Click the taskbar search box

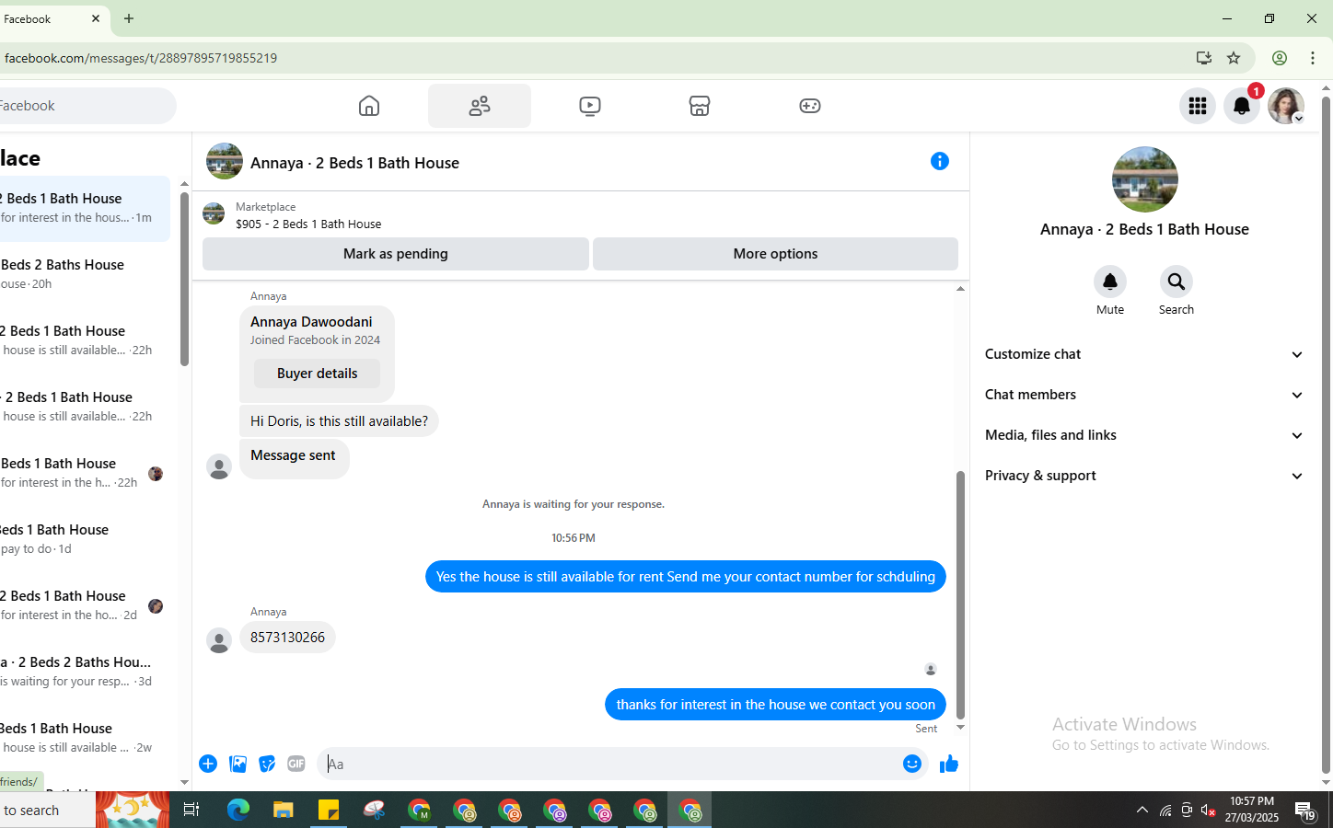46,811
